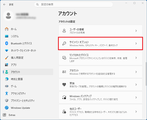Open the user profile avatar
This screenshot has width=147, height=120.
point(9,16)
